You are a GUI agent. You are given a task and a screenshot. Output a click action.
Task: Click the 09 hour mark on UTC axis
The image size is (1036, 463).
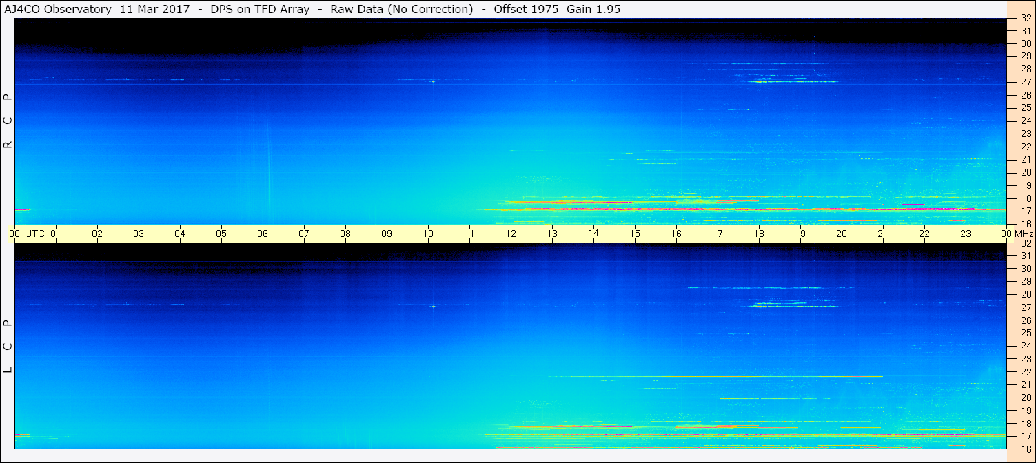coord(387,234)
